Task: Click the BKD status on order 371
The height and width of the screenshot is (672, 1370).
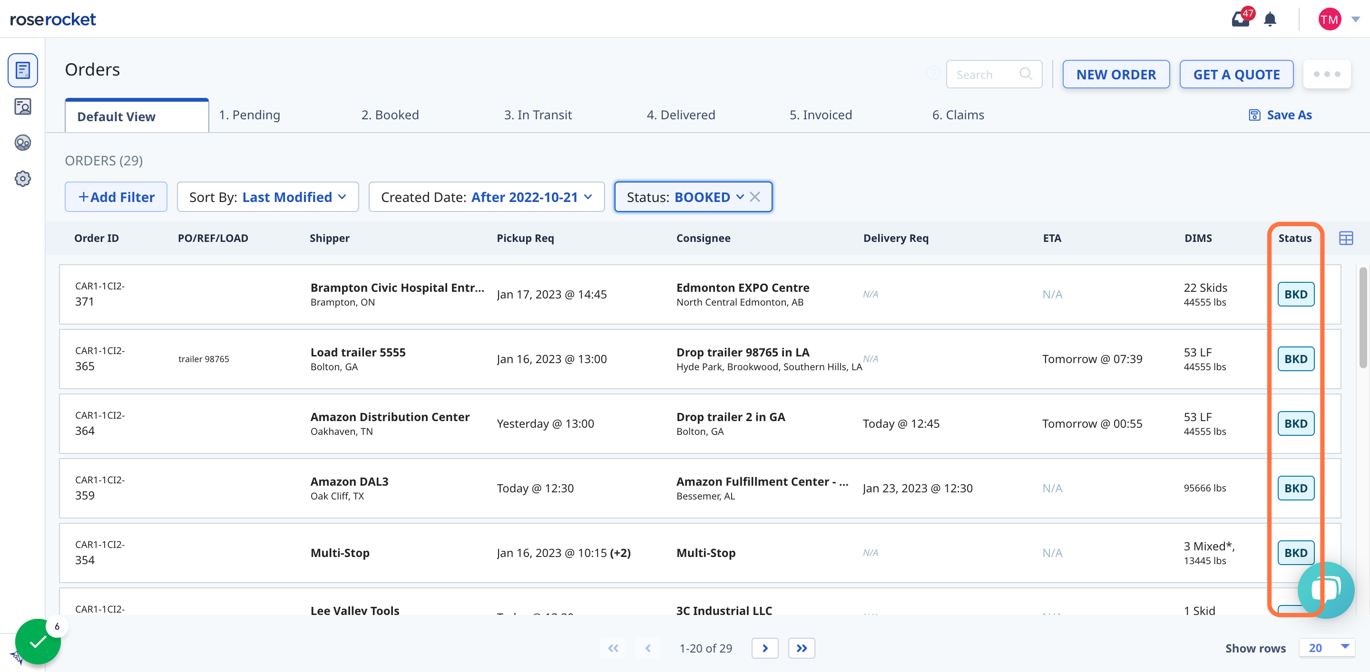Action: [x=1295, y=294]
